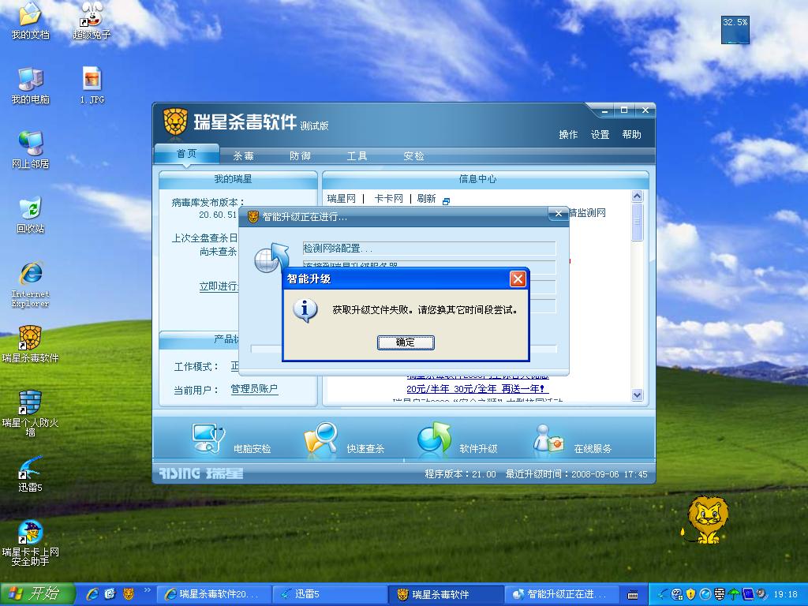Click the blue info icon in message box
808x606 pixels.
305,309
